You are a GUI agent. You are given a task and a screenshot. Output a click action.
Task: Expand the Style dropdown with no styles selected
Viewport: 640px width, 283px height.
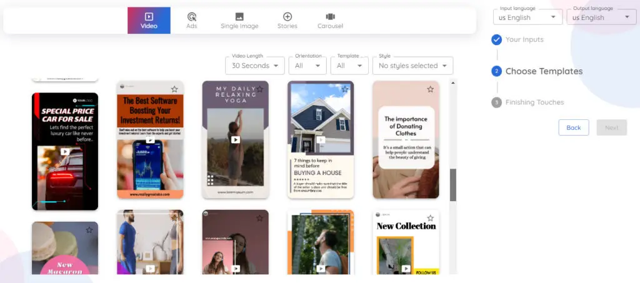[x=412, y=66]
